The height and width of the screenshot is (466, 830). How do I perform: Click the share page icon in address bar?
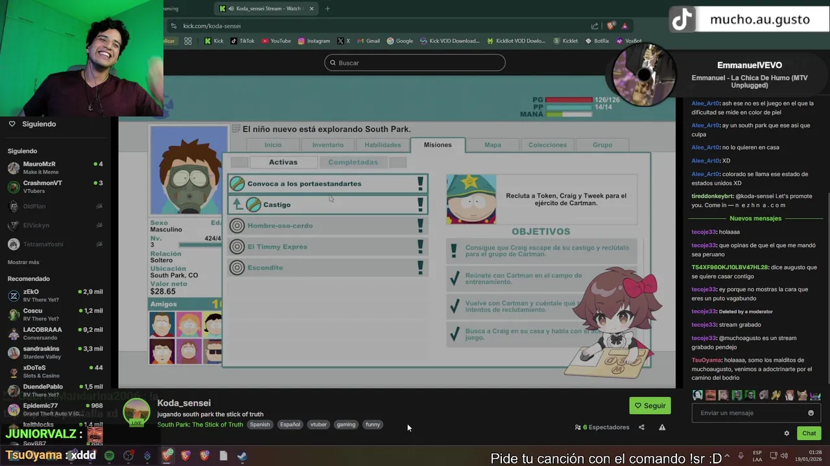[595, 26]
